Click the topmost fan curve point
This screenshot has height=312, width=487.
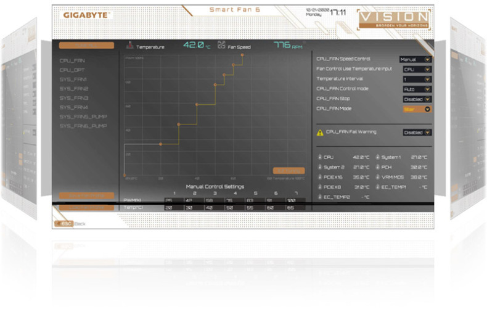coord(242,55)
